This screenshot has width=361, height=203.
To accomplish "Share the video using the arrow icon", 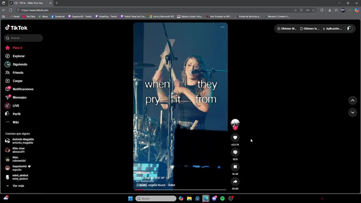I will [x=235, y=182].
